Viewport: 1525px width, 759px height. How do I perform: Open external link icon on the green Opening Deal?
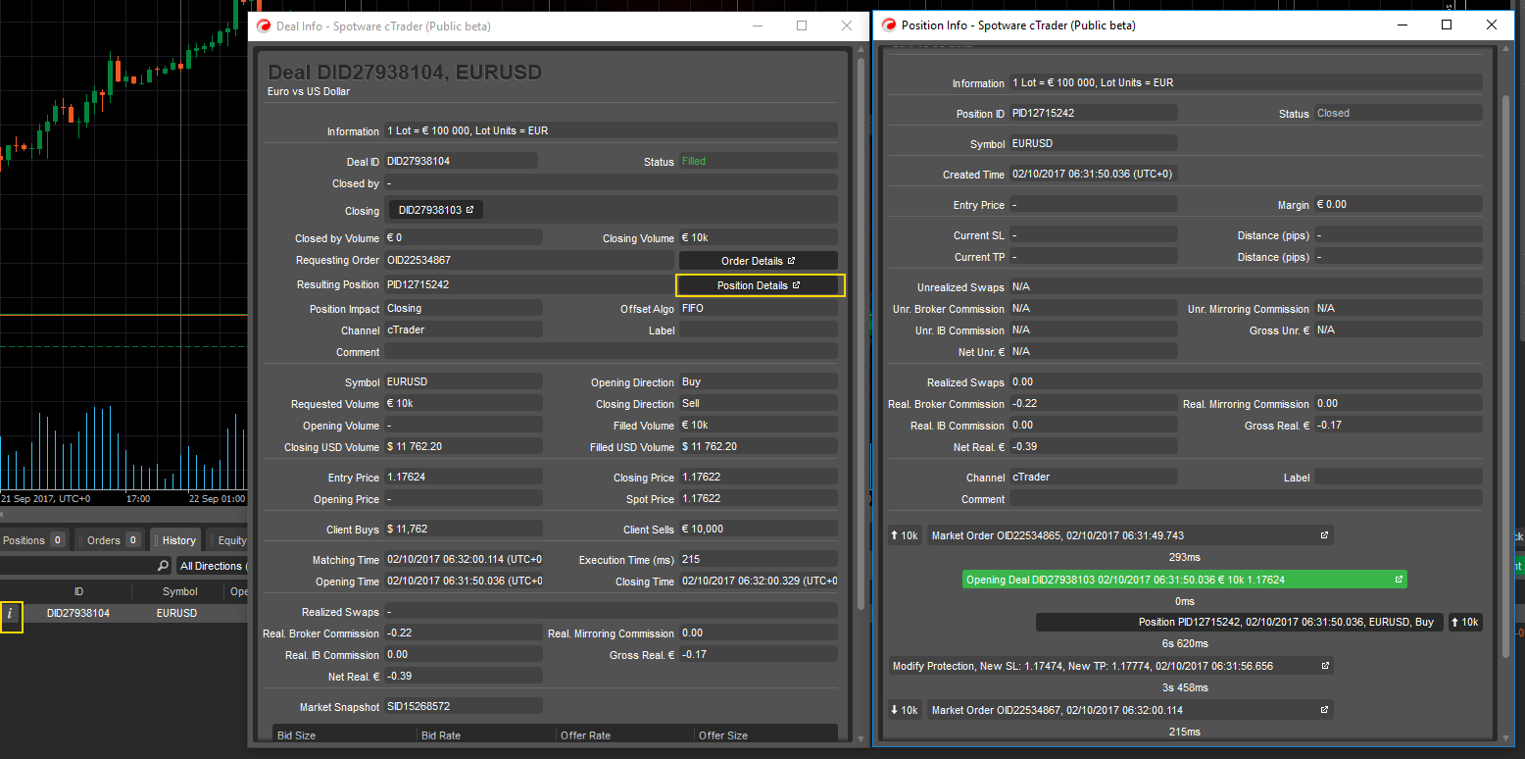click(1399, 580)
